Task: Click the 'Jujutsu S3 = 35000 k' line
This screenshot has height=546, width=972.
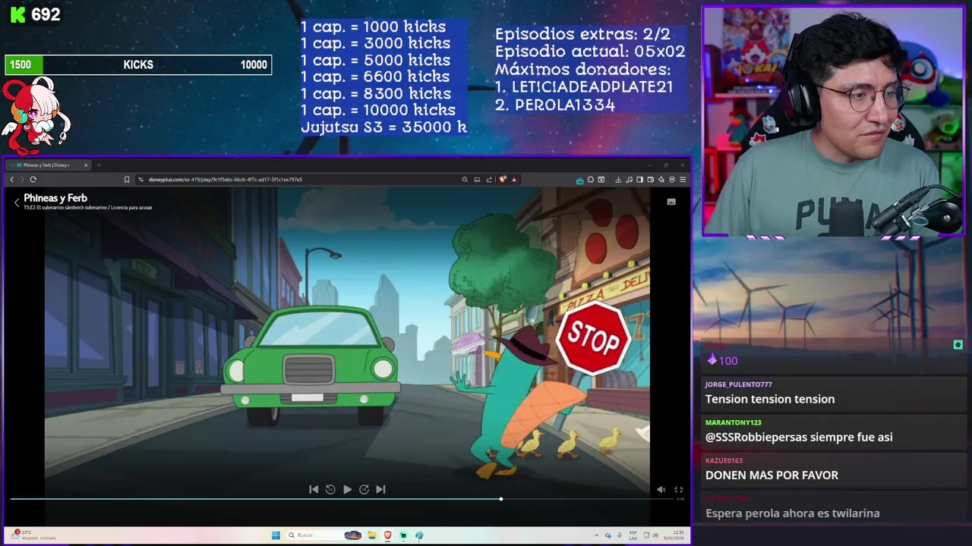Action: 383,127
